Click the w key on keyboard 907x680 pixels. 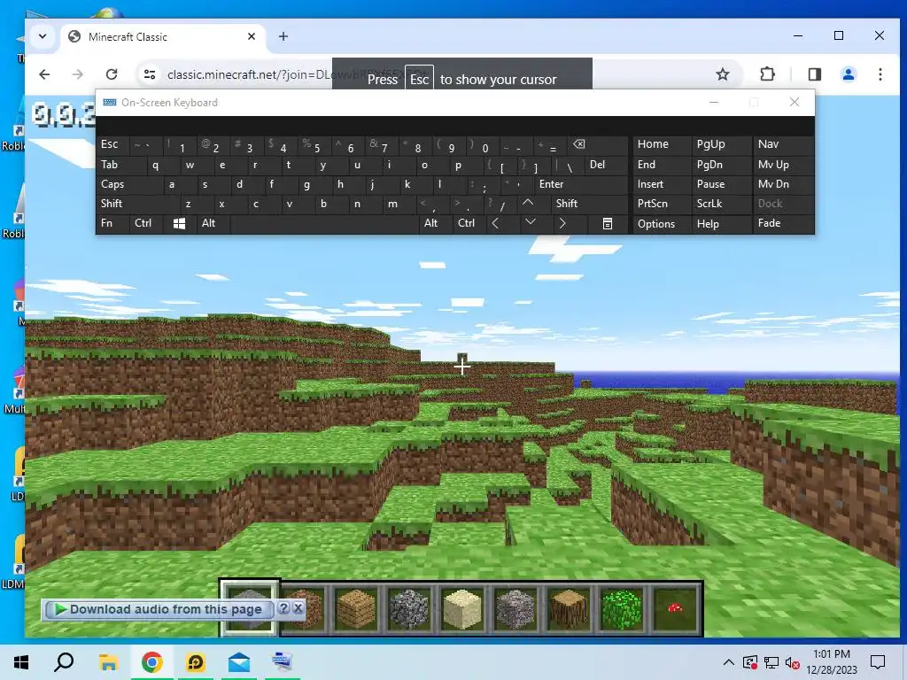(190, 165)
